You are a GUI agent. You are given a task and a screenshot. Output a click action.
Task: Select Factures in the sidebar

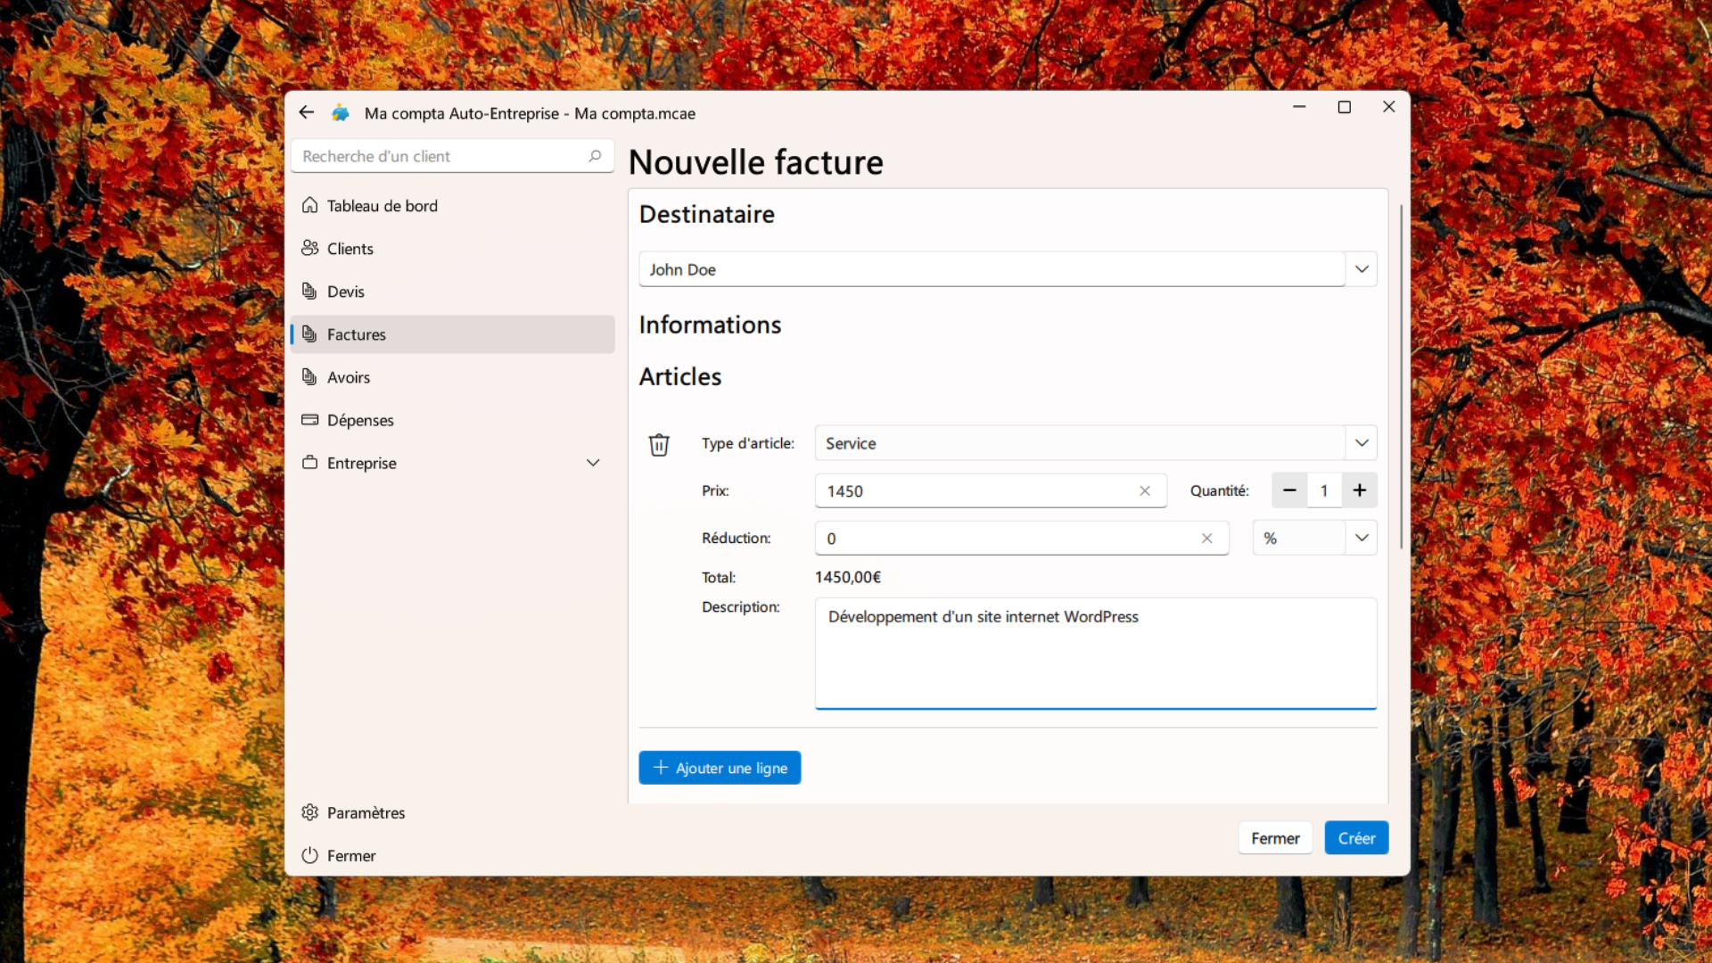[358, 333]
